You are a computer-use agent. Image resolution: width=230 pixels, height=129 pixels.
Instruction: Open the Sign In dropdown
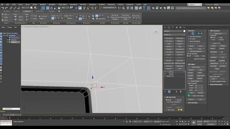(x=195, y=5)
